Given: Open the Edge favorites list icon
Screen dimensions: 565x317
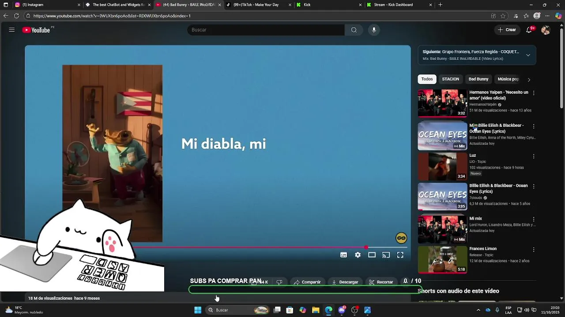Looking at the screenshot, I should tap(526, 16).
